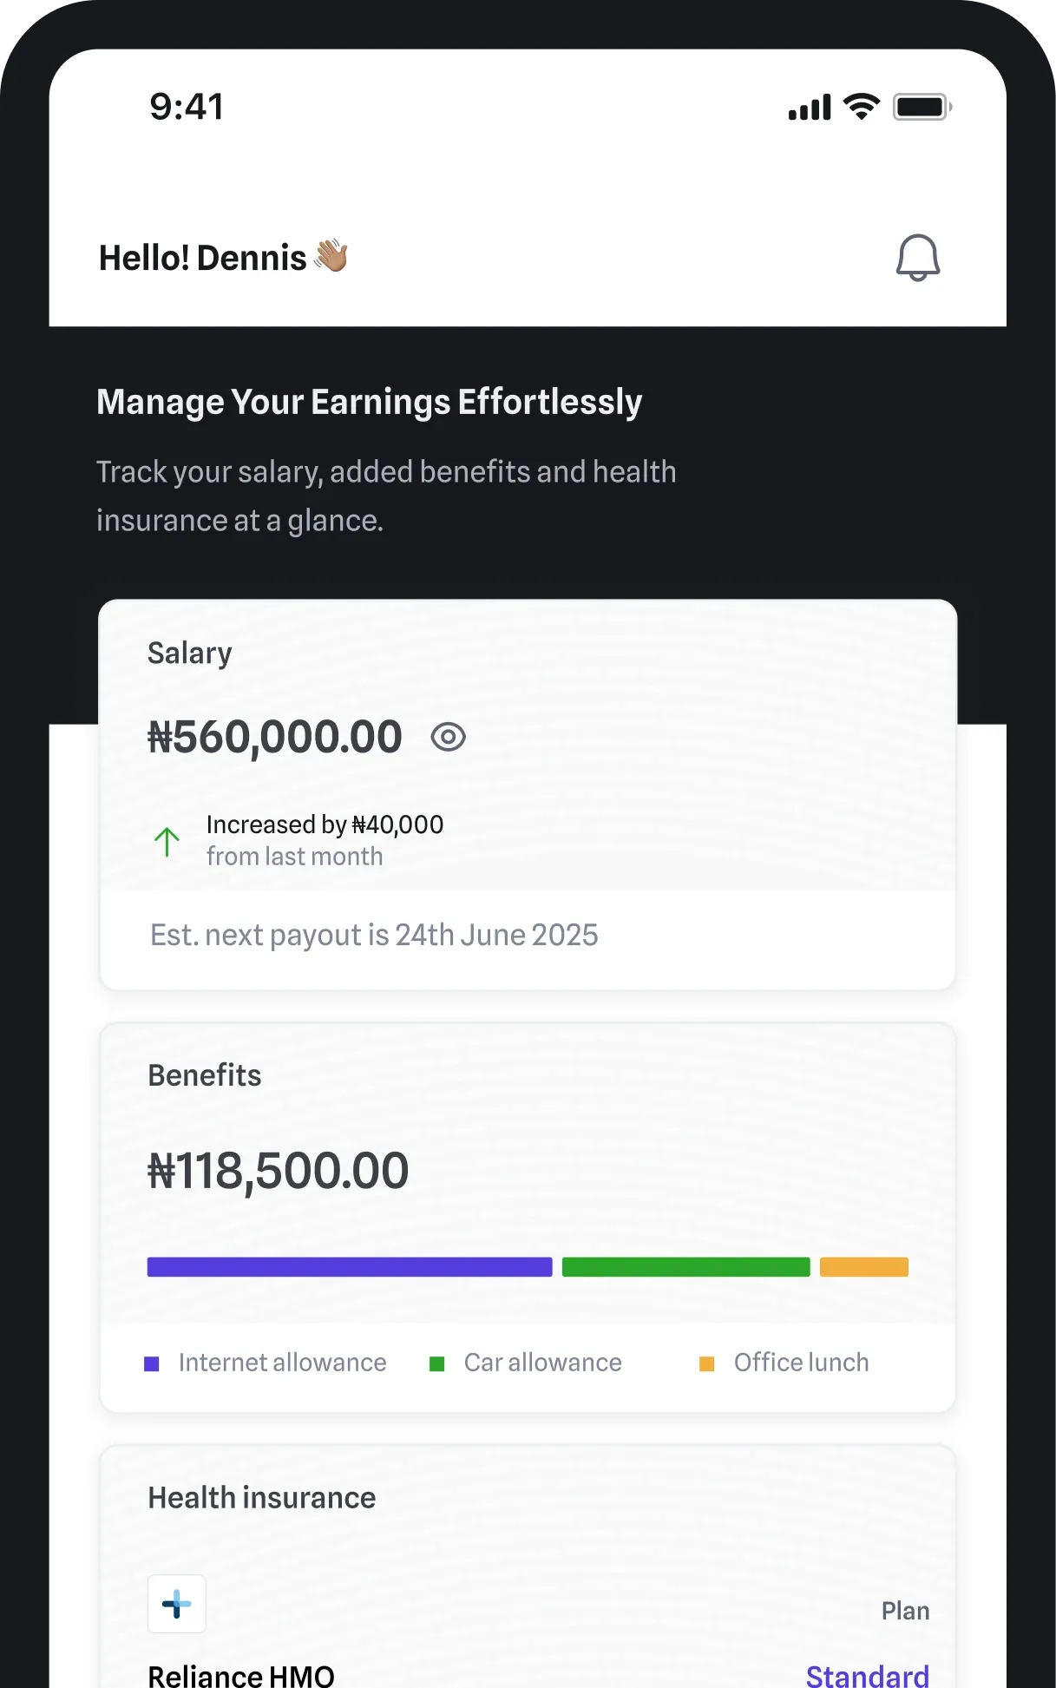This screenshot has width=1056, height=1688.
Task: Open notifications via the bell icon
Action: pyautogui.click(x=917, y=258)
